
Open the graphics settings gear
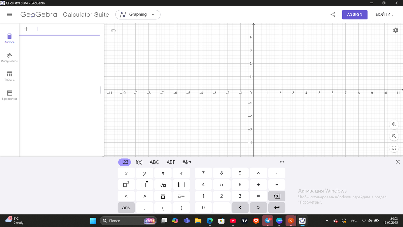pyautogui.click(x=395, y=30)
